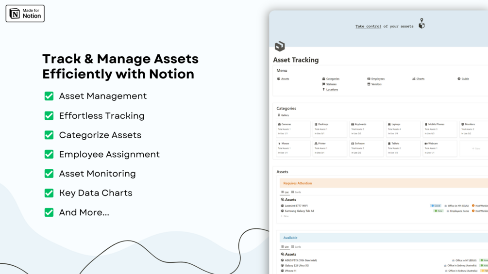Viewport: 488px width, 274px height.
Task: Select List tab under Available
Action: 285,247
